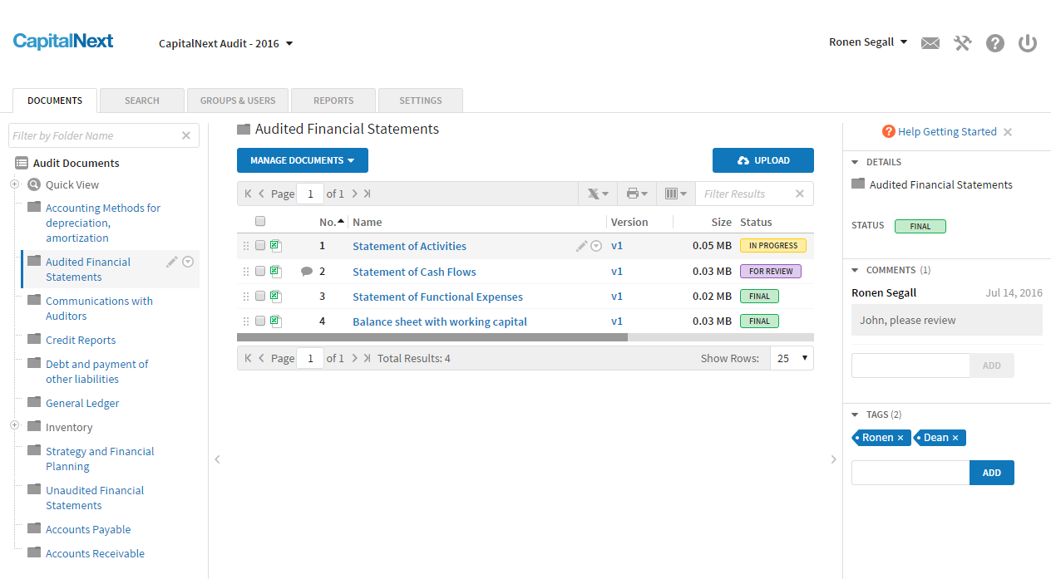
Task: Open the Excel export options
Action: (597, 193)
